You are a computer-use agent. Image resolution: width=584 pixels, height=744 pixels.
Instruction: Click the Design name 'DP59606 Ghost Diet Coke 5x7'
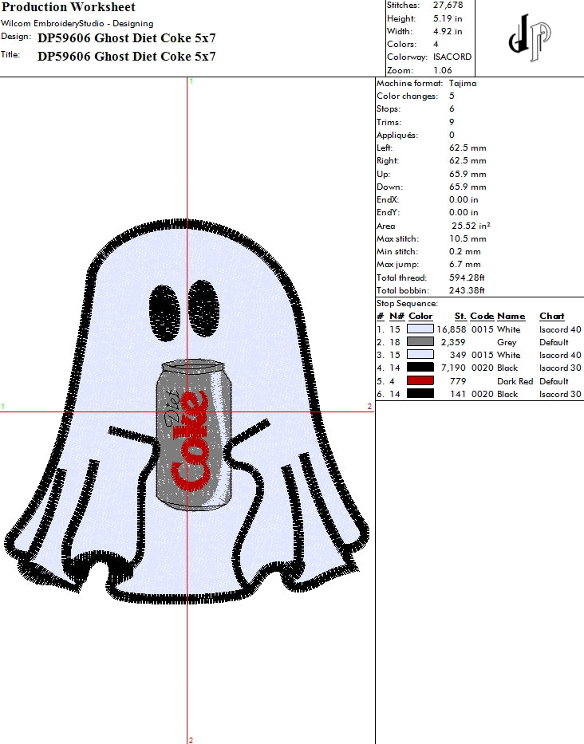[126, 38]
